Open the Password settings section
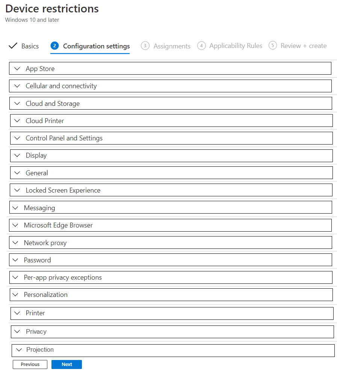This screenshot has height=372, width=337. [x=37, y=260]
